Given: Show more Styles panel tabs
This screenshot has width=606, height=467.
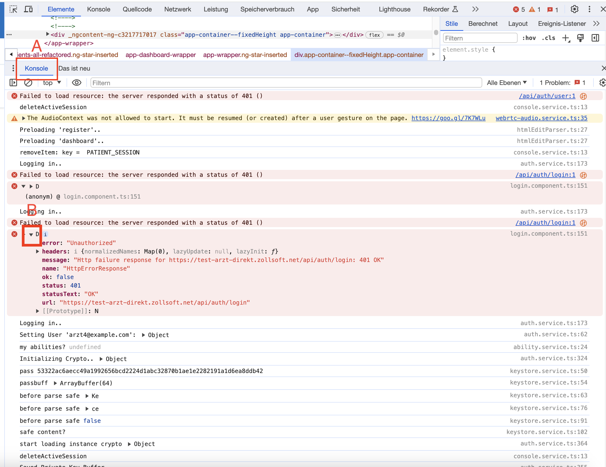Looking at the screenshot, I should 596,24.
